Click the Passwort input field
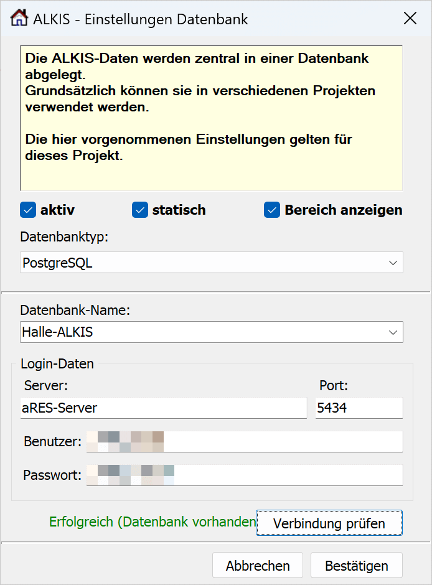 [x=244, y=475]
